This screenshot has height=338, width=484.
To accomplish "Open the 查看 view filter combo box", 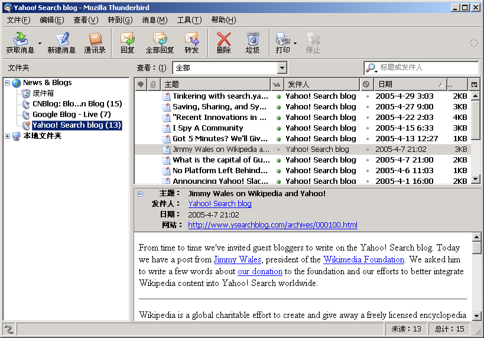I will 230,68.
